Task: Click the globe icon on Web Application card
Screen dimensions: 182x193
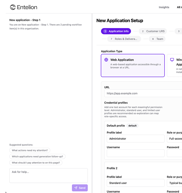Action: point(106,60)
